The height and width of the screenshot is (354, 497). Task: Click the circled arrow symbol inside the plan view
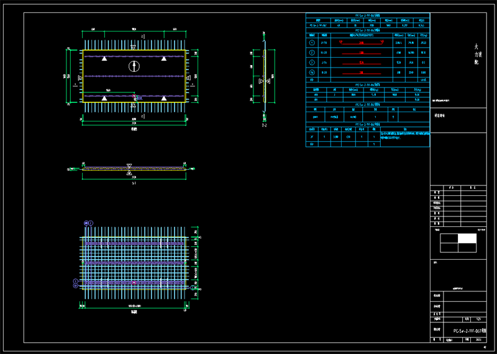click(x=134, y=66)
